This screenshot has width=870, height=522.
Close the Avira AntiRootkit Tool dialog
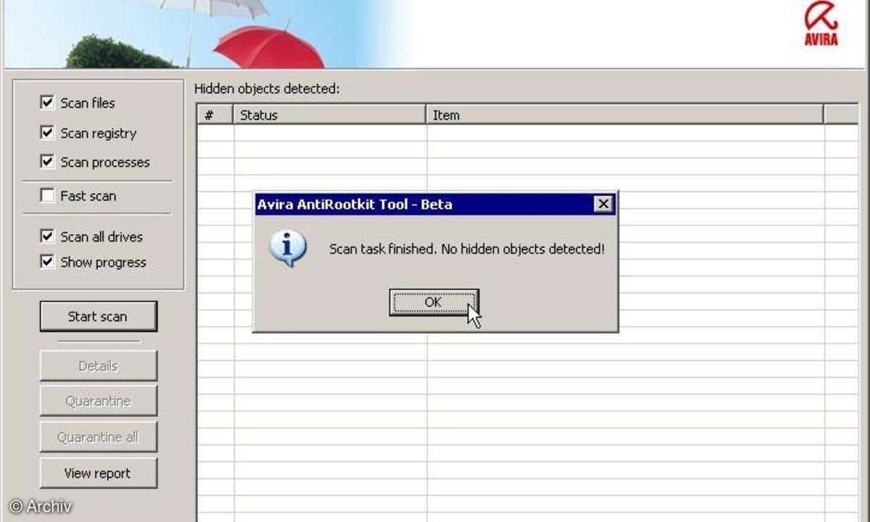point(603,204)
